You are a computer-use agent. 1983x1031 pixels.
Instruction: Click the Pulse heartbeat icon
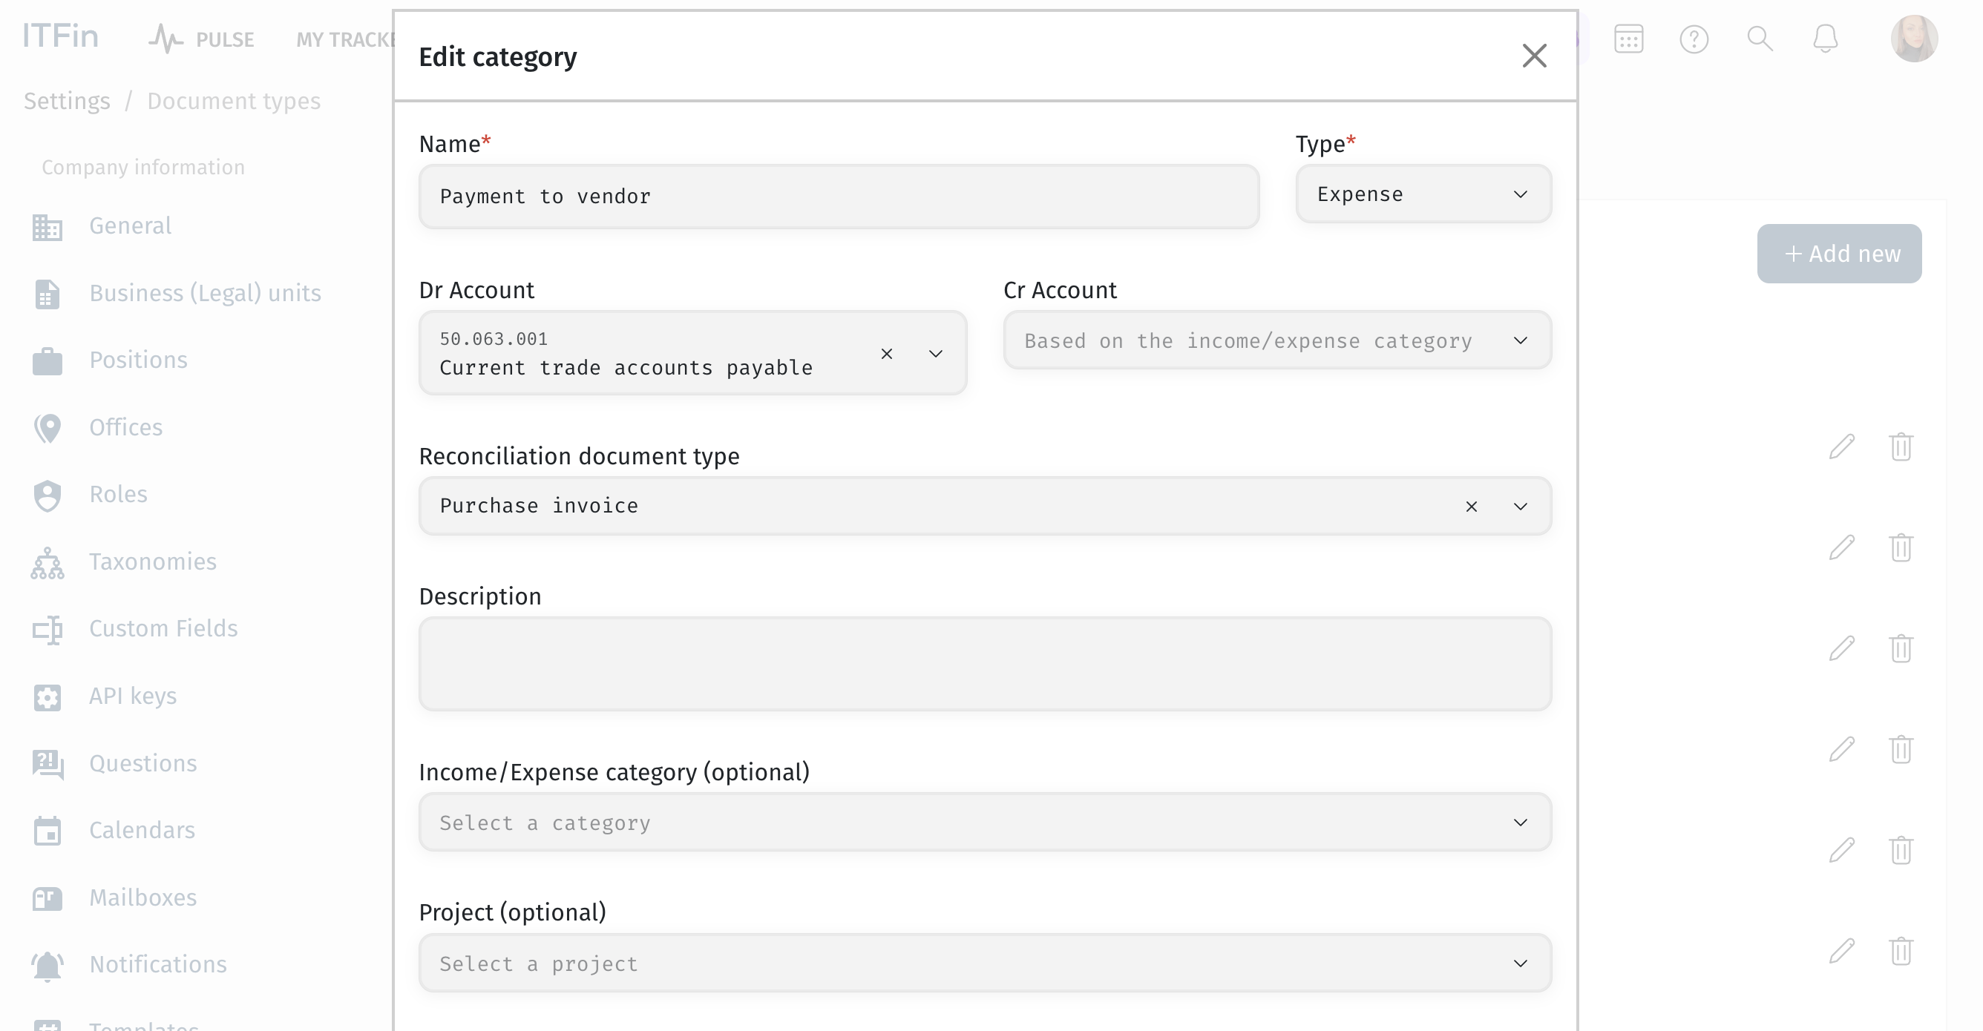pyautogui.click(x=165, y=39)
